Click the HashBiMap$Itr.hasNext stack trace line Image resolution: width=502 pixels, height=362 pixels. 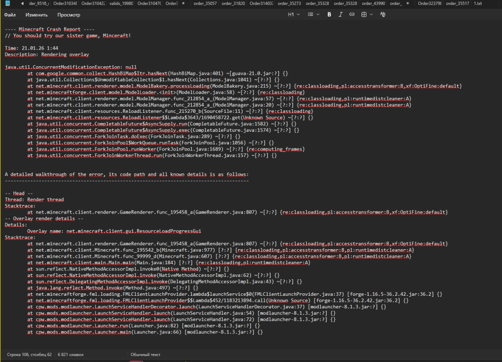pos(158,73)
